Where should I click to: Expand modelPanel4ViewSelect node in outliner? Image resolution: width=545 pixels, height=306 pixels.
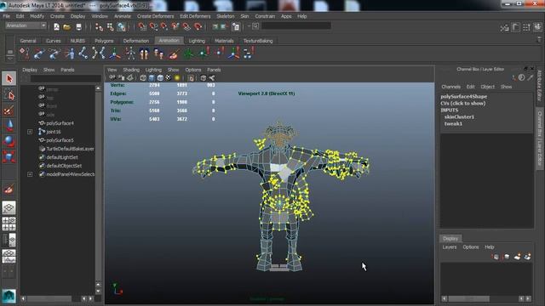(x=30, y=174)
